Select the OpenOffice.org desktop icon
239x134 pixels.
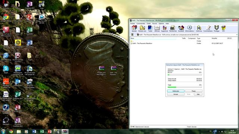click(6, 58)
